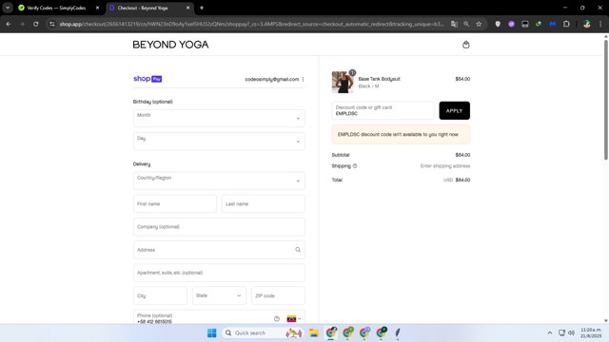Open the Day birthday dropdown
Image resolution: width=609 pixels, height=342 pixels.
point(219,142)
